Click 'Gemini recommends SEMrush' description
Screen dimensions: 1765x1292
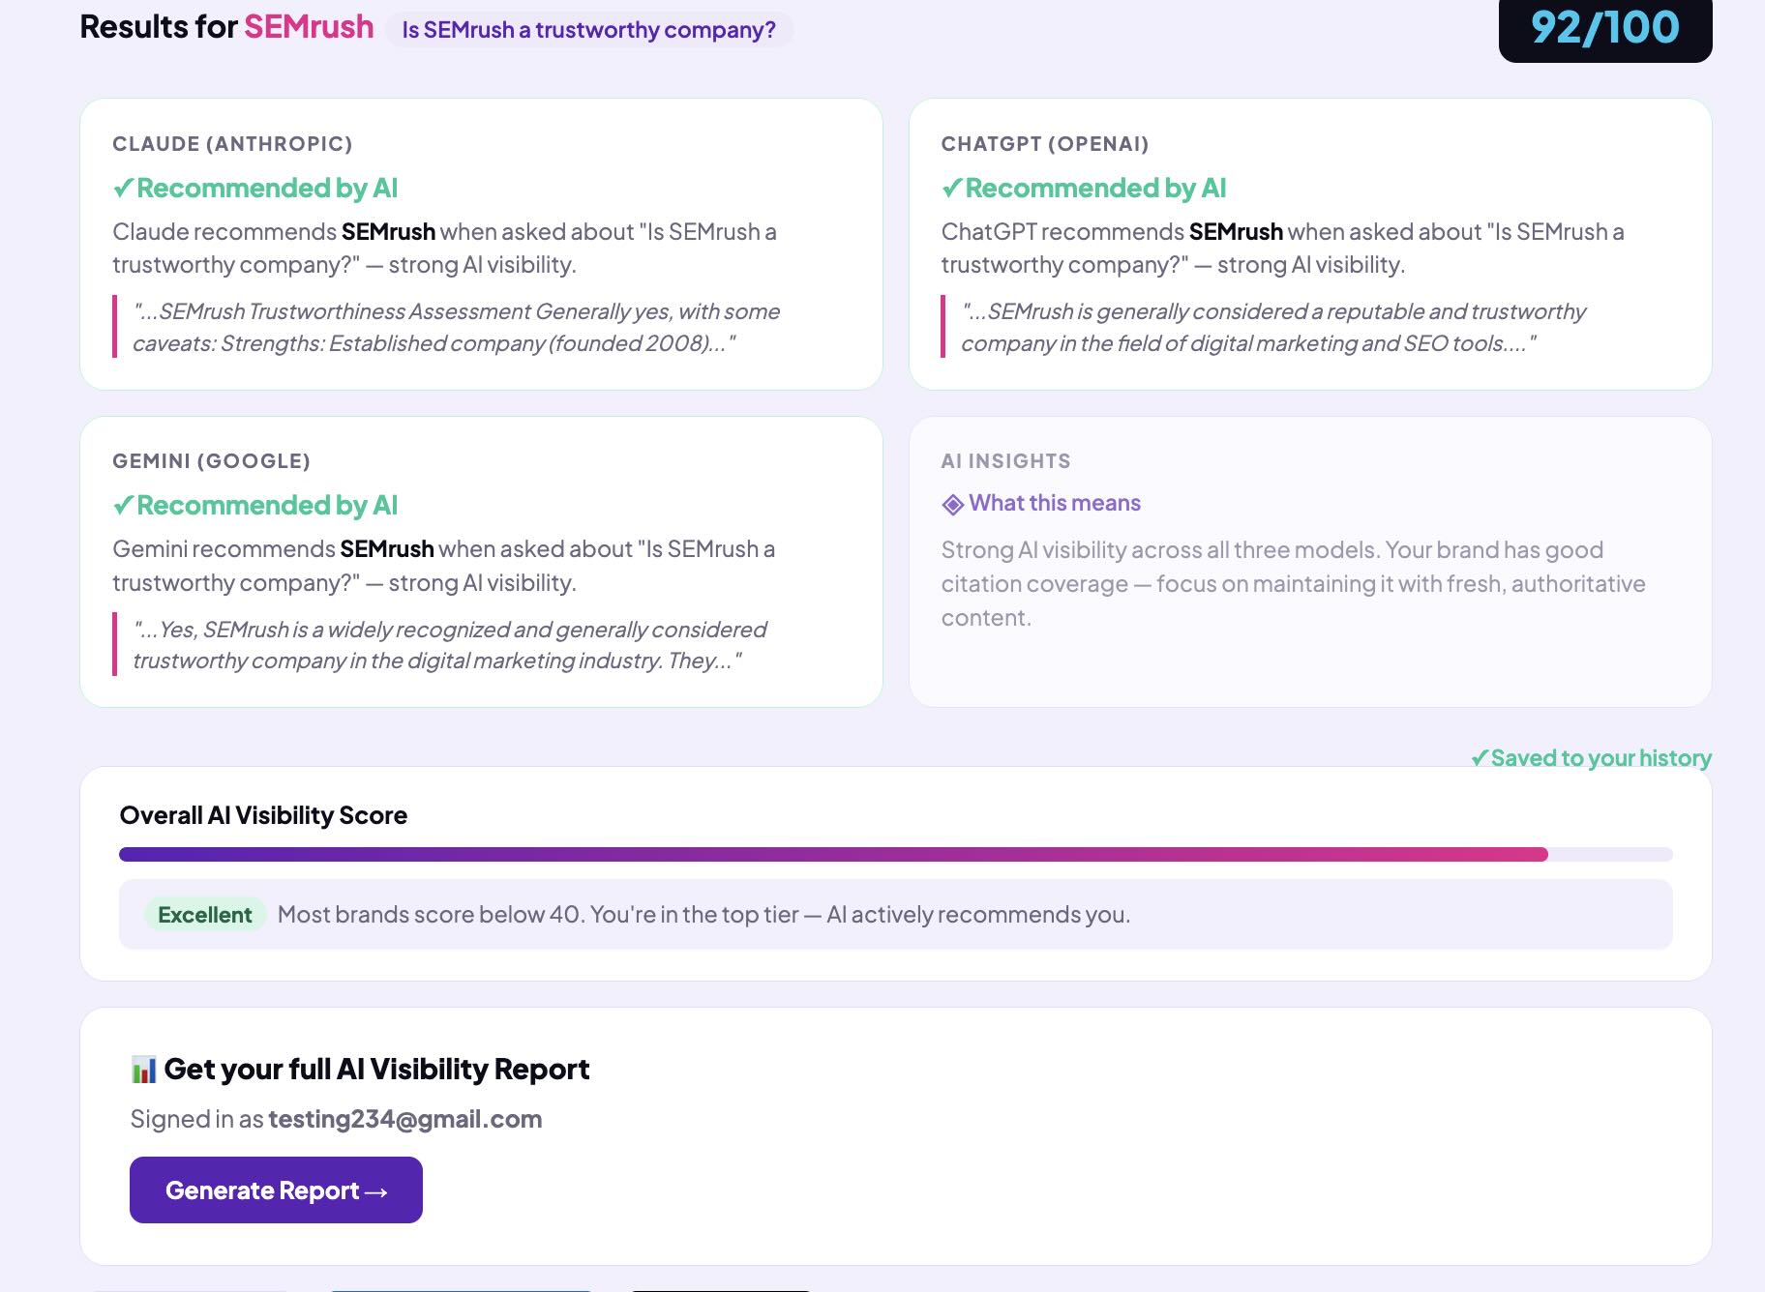point(443,566)
